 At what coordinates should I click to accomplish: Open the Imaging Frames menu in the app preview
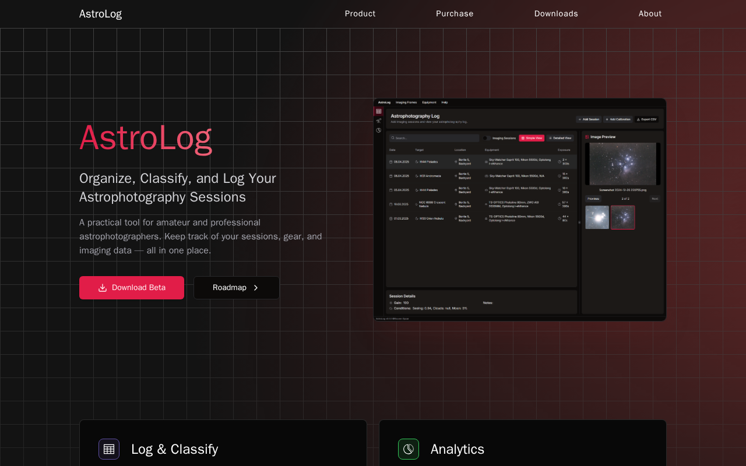[406, 103]
